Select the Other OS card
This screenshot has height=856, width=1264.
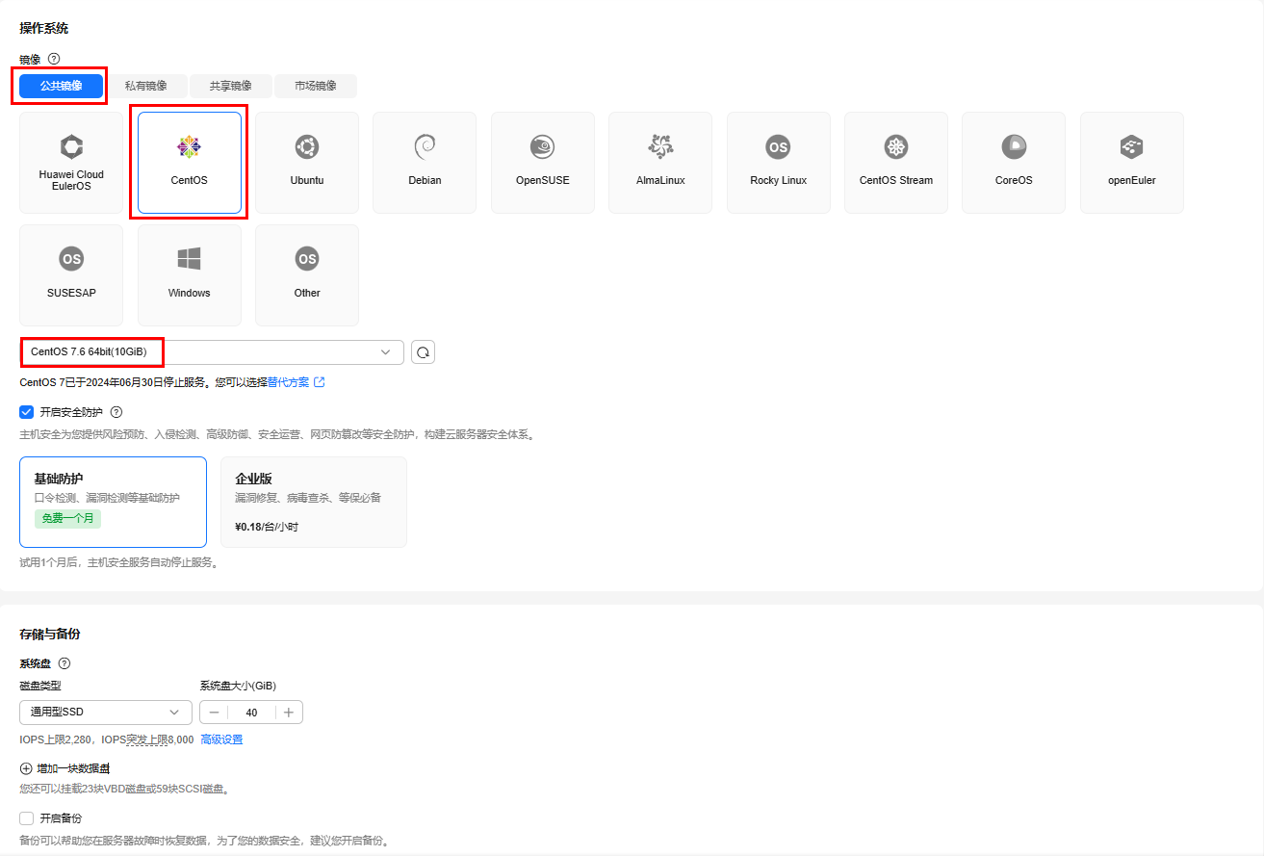[307, 275]
